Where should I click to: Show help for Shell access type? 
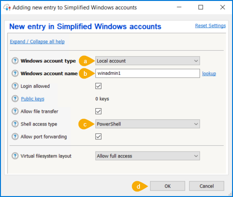pos(15,124)
